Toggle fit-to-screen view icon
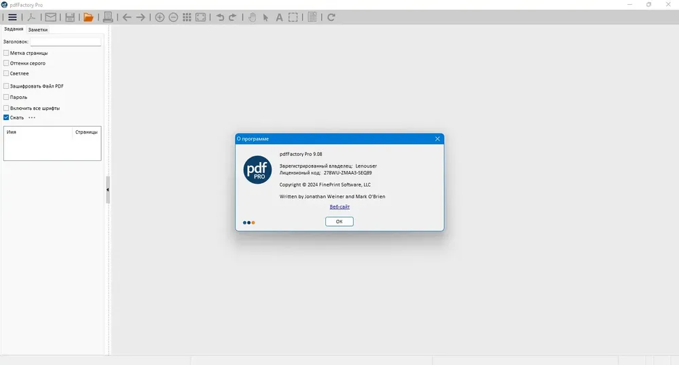The width and height of the screenshot is (679, 365). point(200,17)
